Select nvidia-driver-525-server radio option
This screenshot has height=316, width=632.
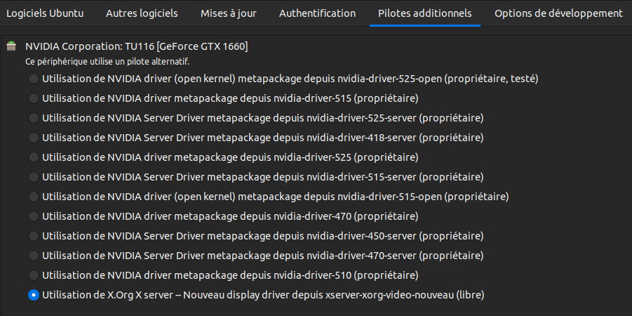(34, 119)
